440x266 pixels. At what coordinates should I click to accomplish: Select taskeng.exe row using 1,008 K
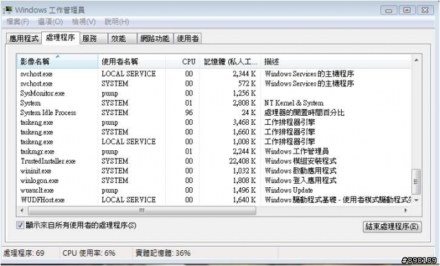click(x=214, y=142)
